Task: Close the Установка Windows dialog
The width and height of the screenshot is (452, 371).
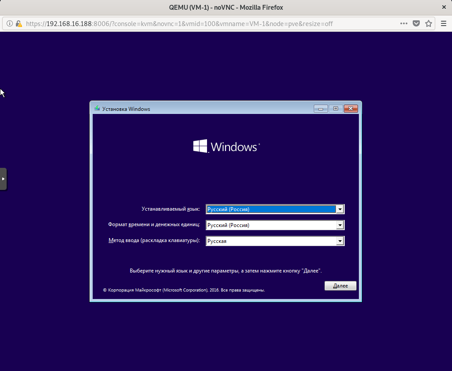Action: [x=350, y=109]
